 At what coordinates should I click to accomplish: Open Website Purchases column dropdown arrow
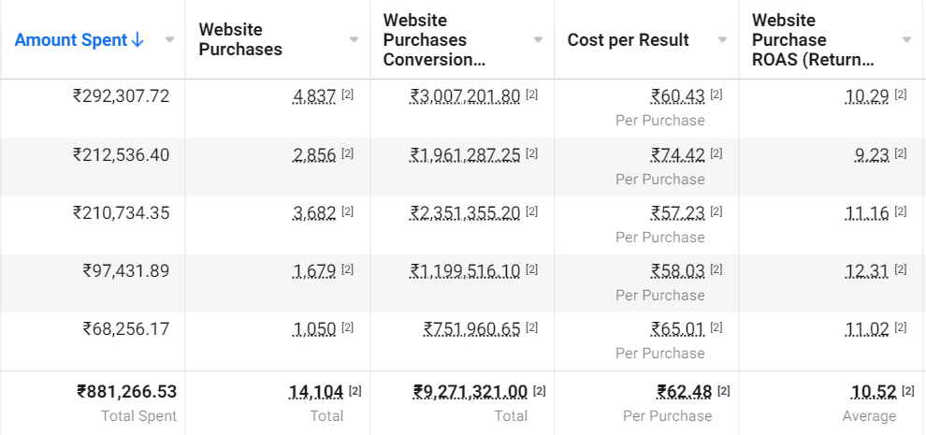click(x=354, y=40)
